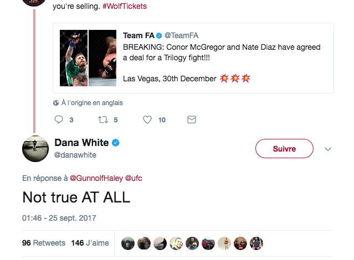Open the Nate Diaz photo thumbnail
This screenshot has height=260, width=354.
pos(102,58)
